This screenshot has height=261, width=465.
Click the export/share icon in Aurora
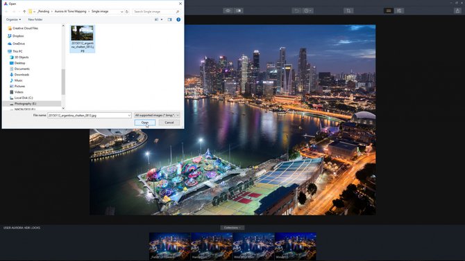click(457, 10)
